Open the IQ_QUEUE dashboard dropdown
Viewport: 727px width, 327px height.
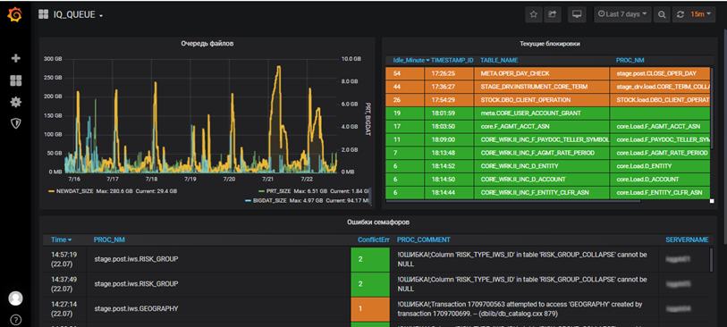77,15
